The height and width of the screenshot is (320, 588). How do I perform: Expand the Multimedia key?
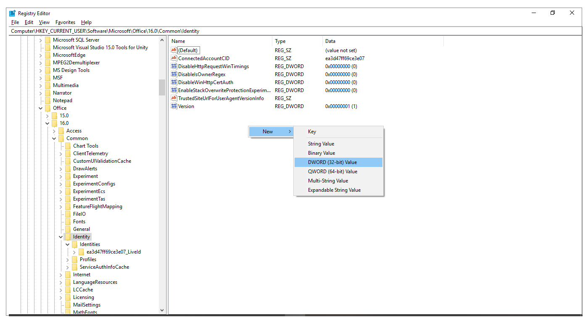coord(41,85)
